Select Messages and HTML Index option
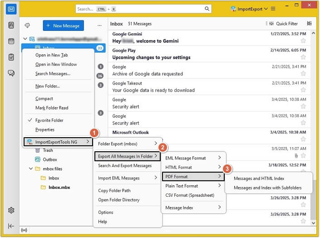Viewport: 320px width, 238px height. [x=259, y=178]
